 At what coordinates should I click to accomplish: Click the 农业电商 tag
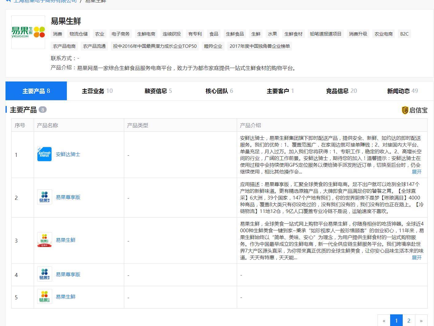pos(384,34)
